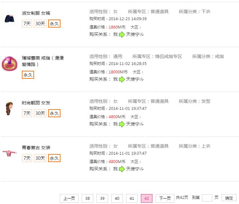Click the 确定 confirm button
Viewport: 239px width, 204px height.
(229, 198)
